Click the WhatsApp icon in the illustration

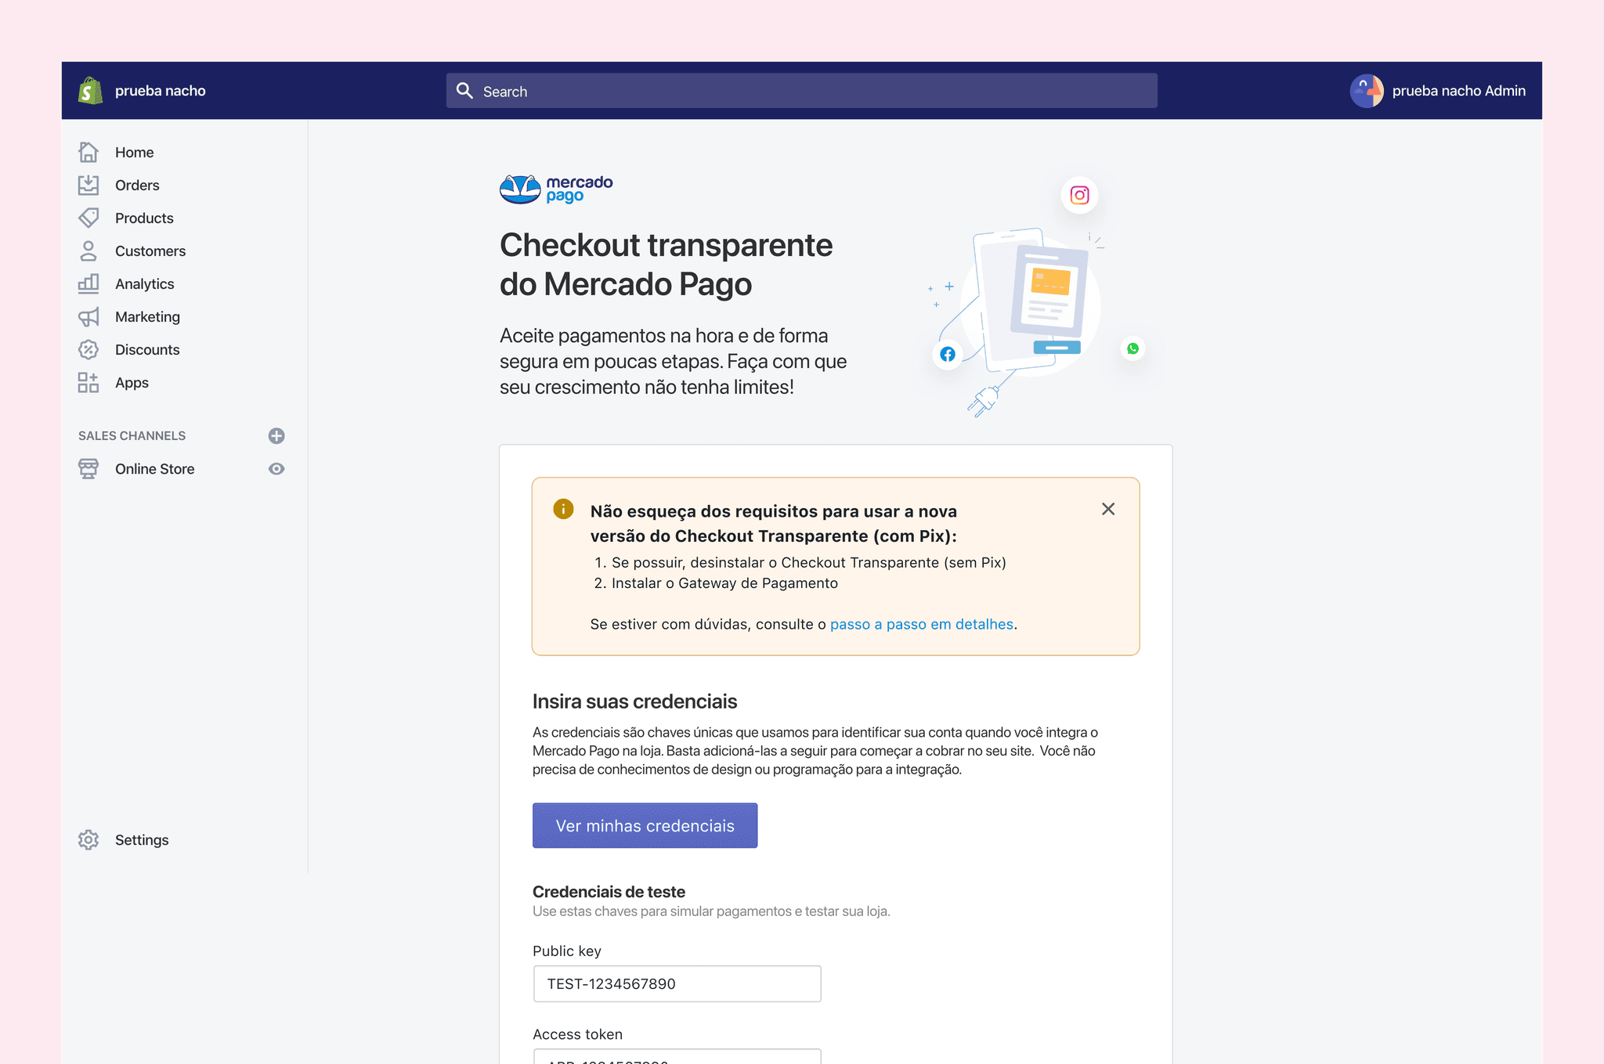coord(1133,348)
